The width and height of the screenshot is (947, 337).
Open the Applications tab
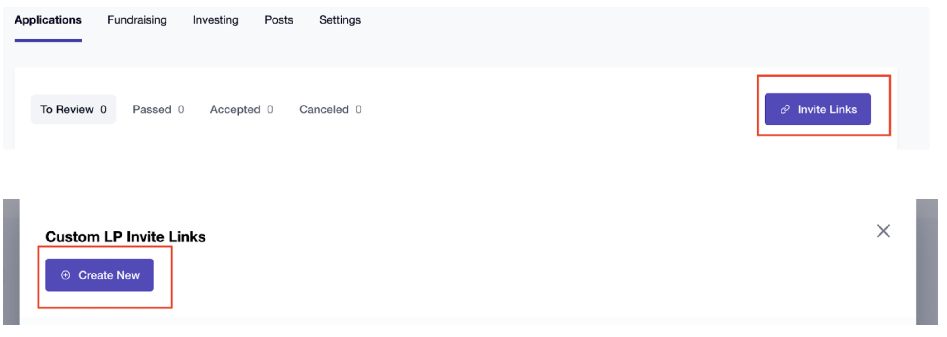click(48, 20)
